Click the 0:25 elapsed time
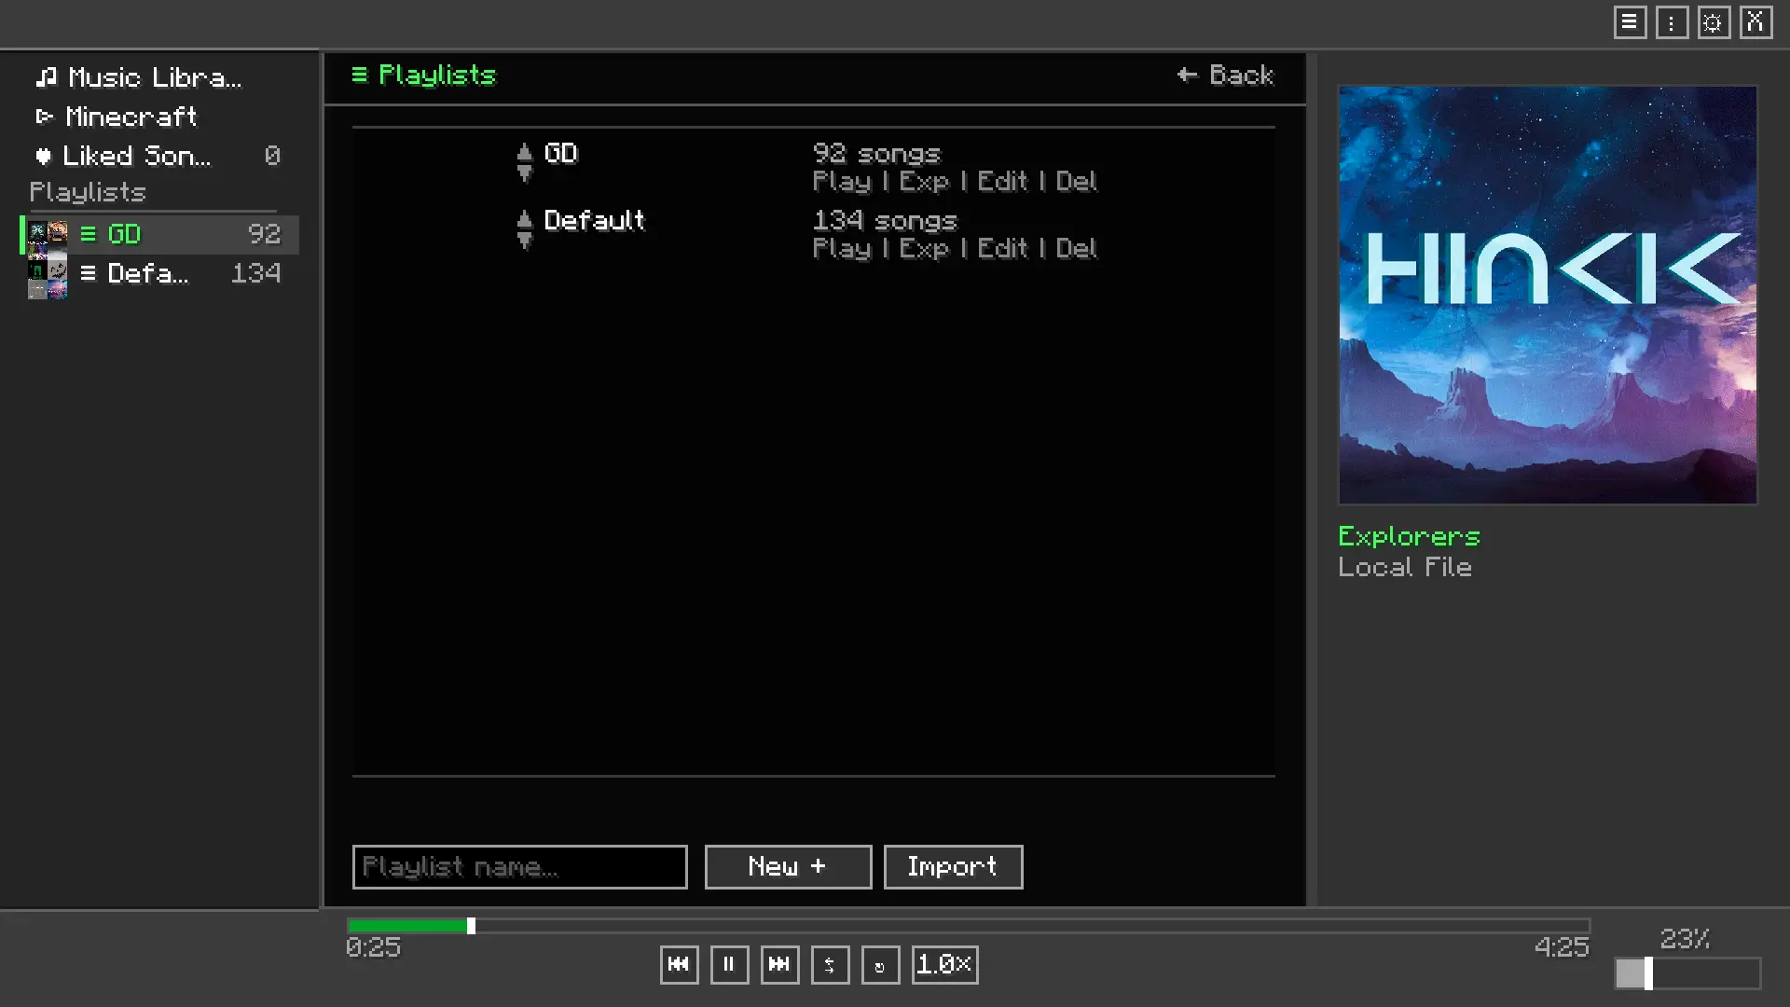The image size is (1790, 1007). 373,947
